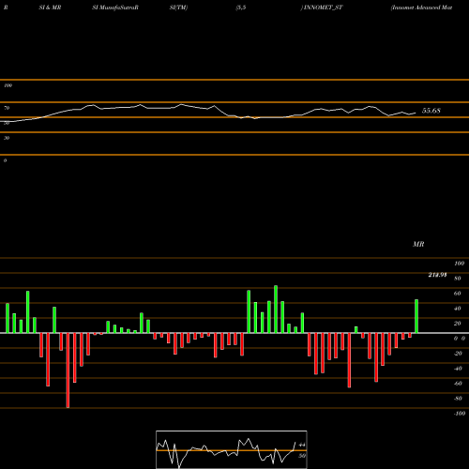Click the MR axis label -60
Image resolution: width=469 pixels, height=469 pixels.
coord(458,384)
